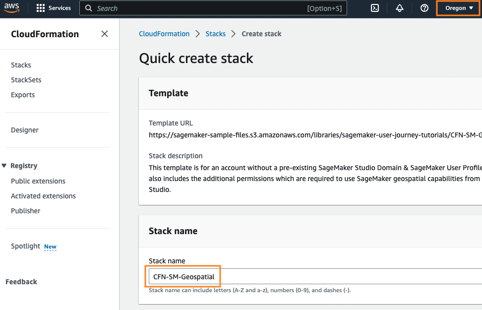Click the Template URL value text
Image resolution: width=482 pixels, height=310 pixels.
[x=315, y=135]
